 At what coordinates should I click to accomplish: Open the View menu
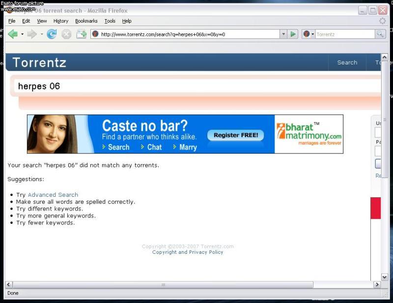(42, 21)
